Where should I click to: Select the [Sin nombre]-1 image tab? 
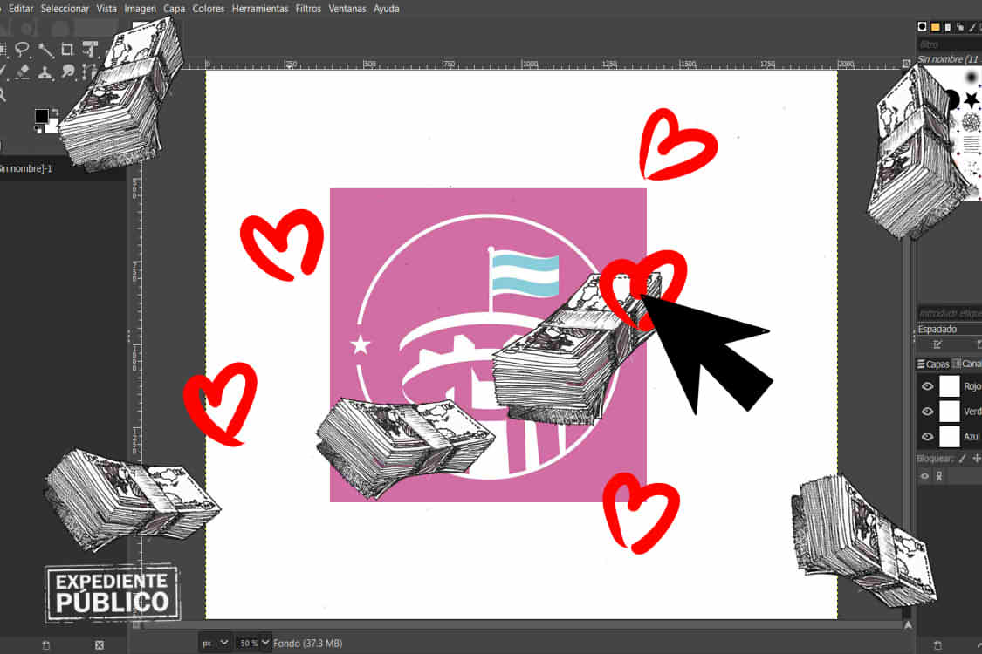tap(26, 168)
